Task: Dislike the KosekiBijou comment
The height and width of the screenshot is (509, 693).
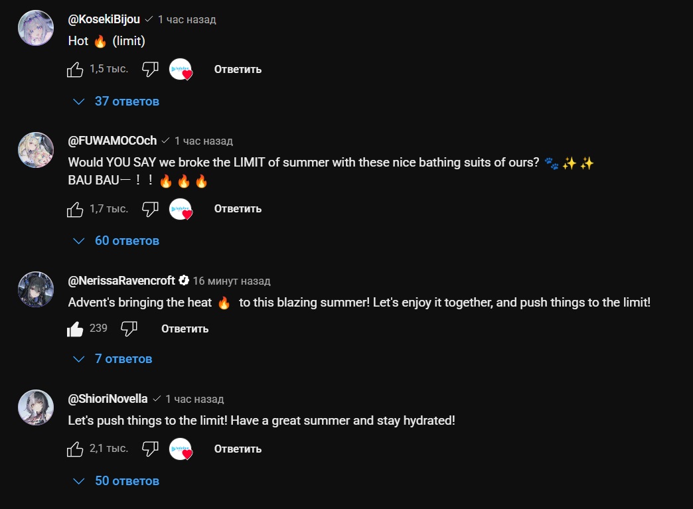Action: click(x=151, y=69)
